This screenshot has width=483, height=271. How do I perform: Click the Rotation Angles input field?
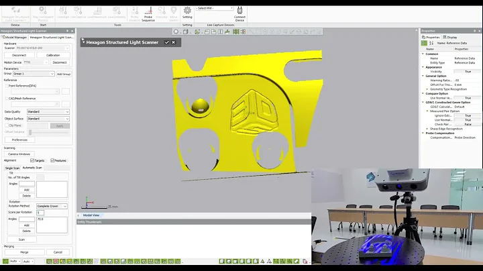pyautogui.click(x=27, y=219)
